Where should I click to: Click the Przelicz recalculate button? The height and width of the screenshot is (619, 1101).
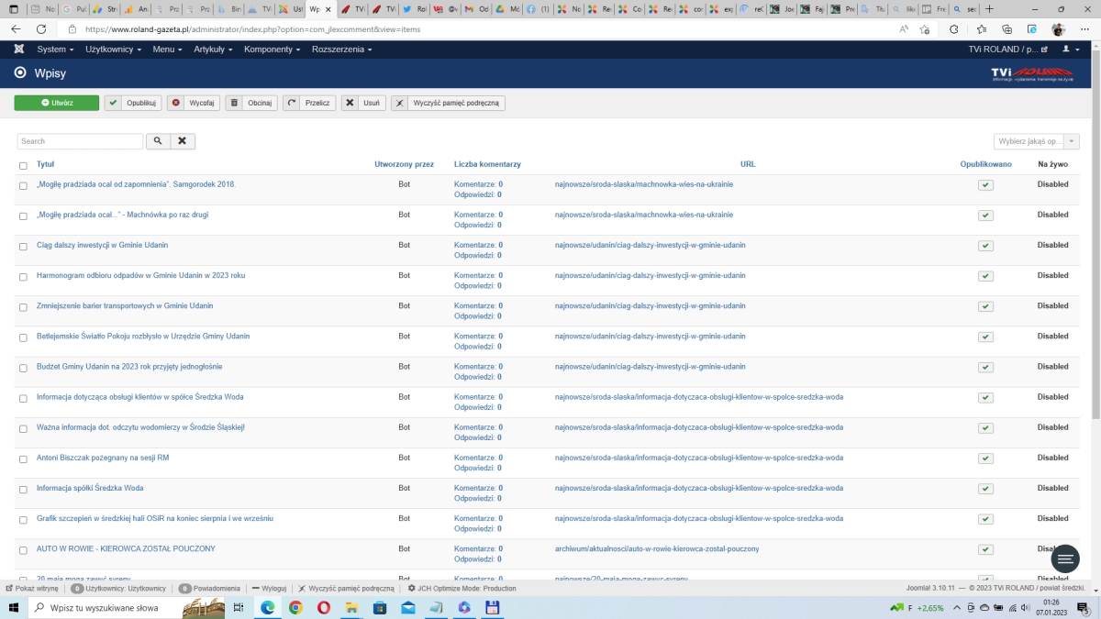[x=309, y=103]
